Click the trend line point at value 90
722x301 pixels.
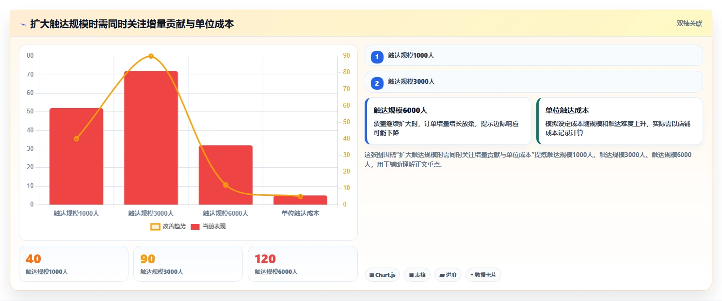tap(151, 56)
